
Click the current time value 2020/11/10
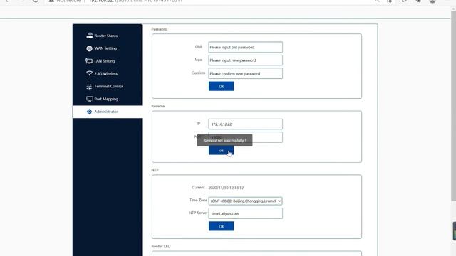click(226, 188)
